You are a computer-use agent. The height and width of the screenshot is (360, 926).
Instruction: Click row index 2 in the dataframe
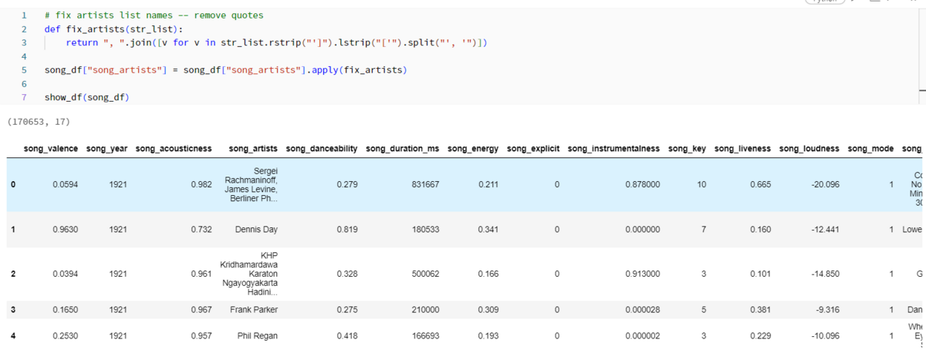(x=12, y=274)
